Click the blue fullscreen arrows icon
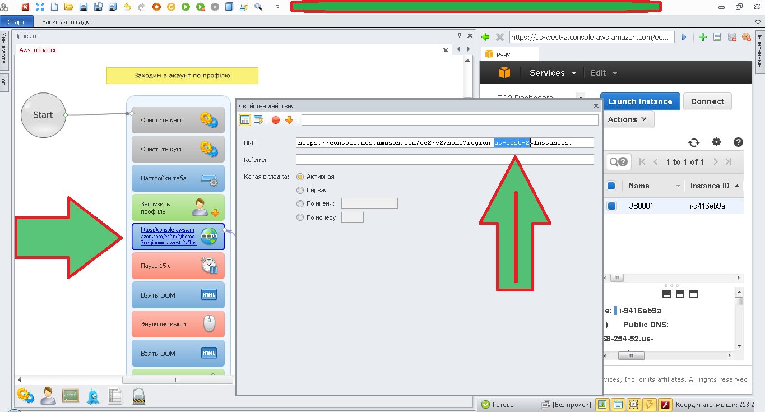Viewport: 765px width, 412px height. tap(40, 7)
